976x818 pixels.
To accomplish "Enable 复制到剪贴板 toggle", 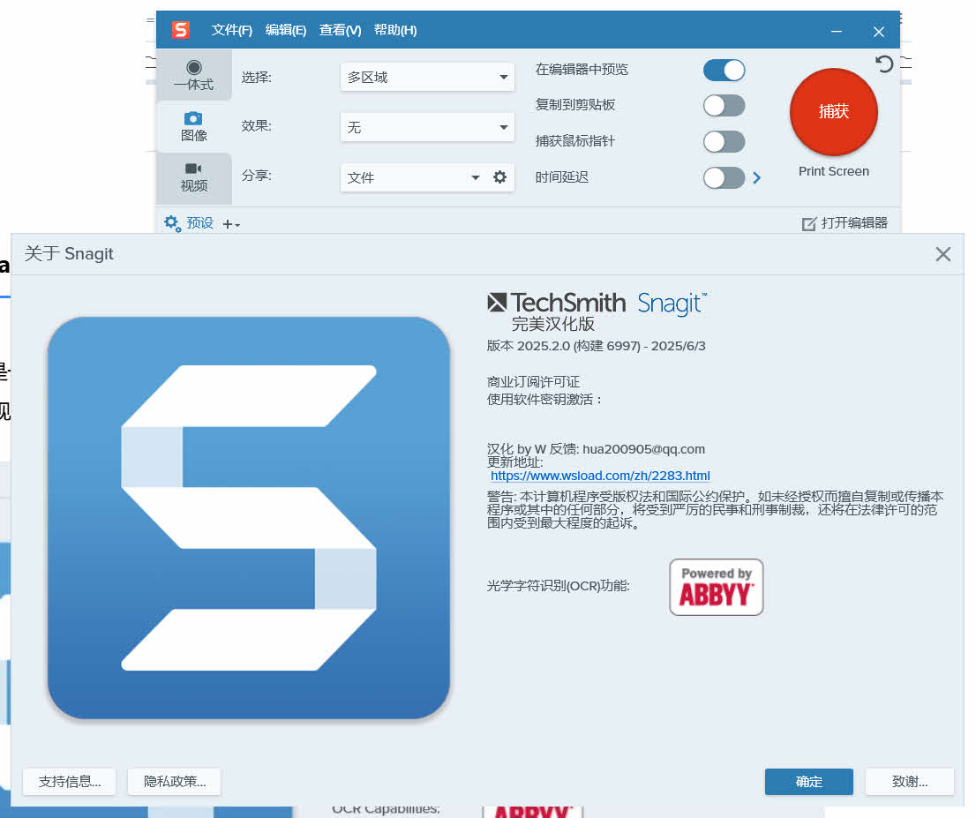I will tap(724, 106).
